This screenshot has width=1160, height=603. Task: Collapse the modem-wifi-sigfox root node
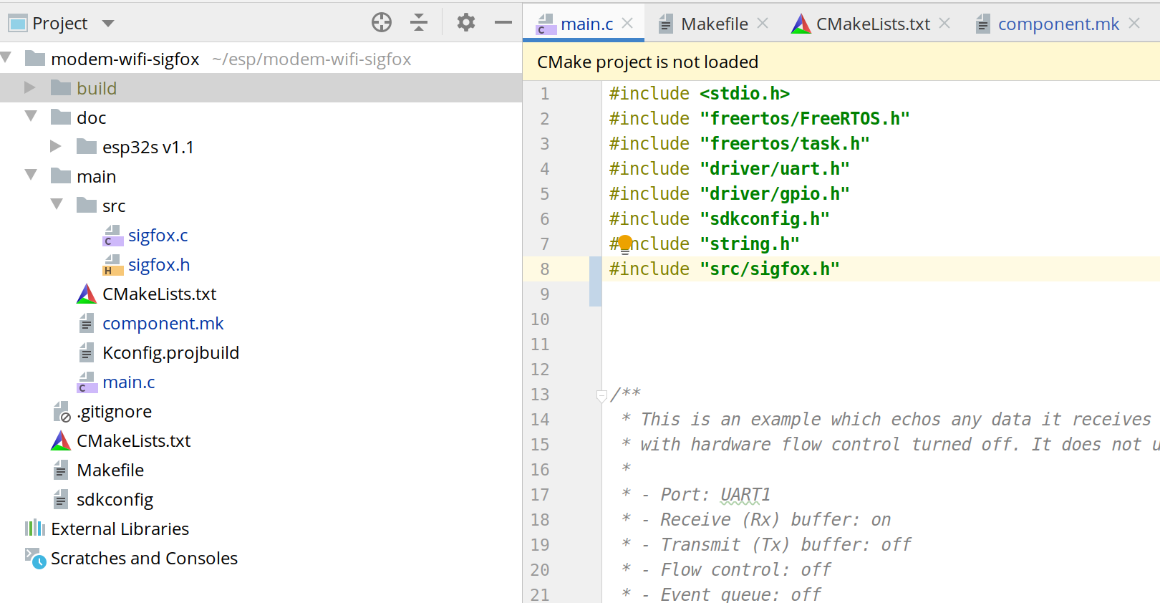point(6,57)
